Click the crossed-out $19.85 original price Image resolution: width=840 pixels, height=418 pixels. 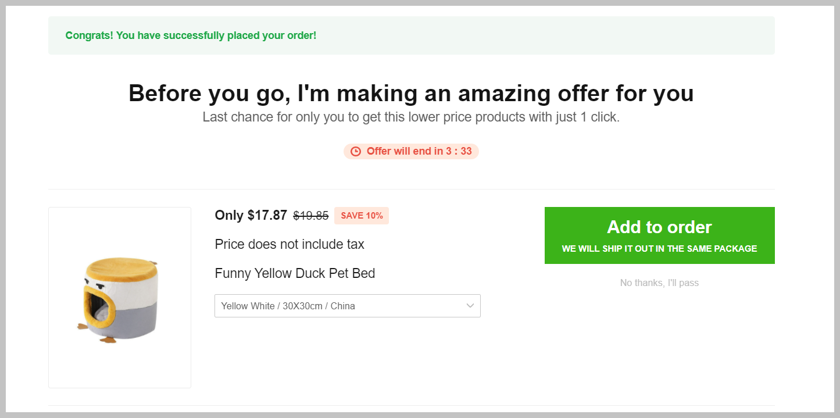(x=311, y=216)
